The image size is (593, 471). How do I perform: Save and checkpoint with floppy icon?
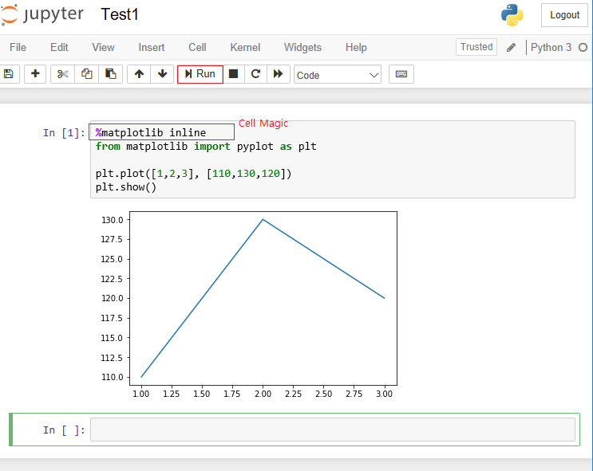coord(8,73)
